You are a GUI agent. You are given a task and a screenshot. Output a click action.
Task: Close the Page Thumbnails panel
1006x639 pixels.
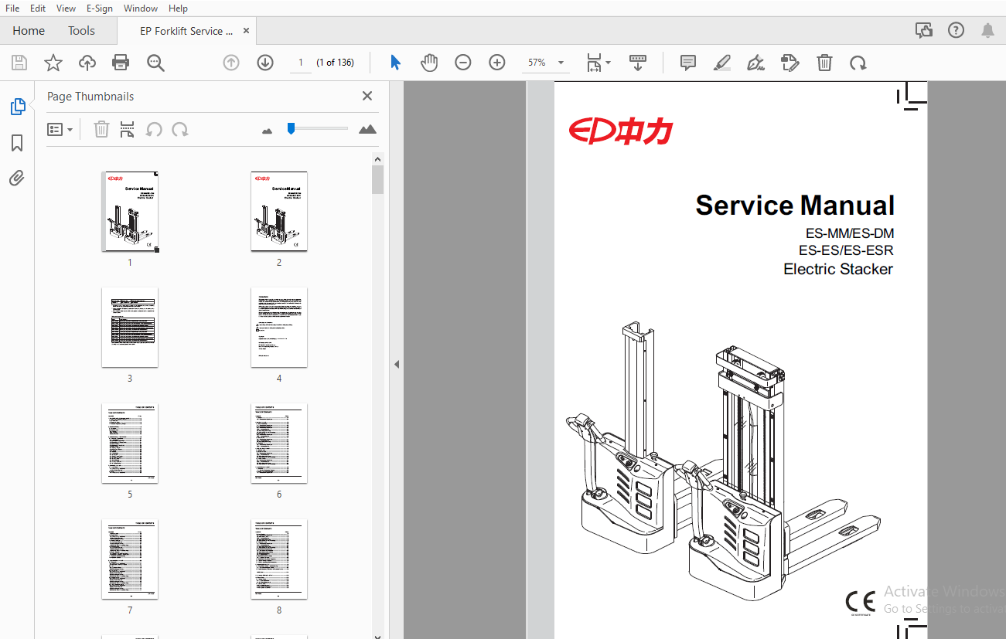pyautogui.click(x=367, y=96)
